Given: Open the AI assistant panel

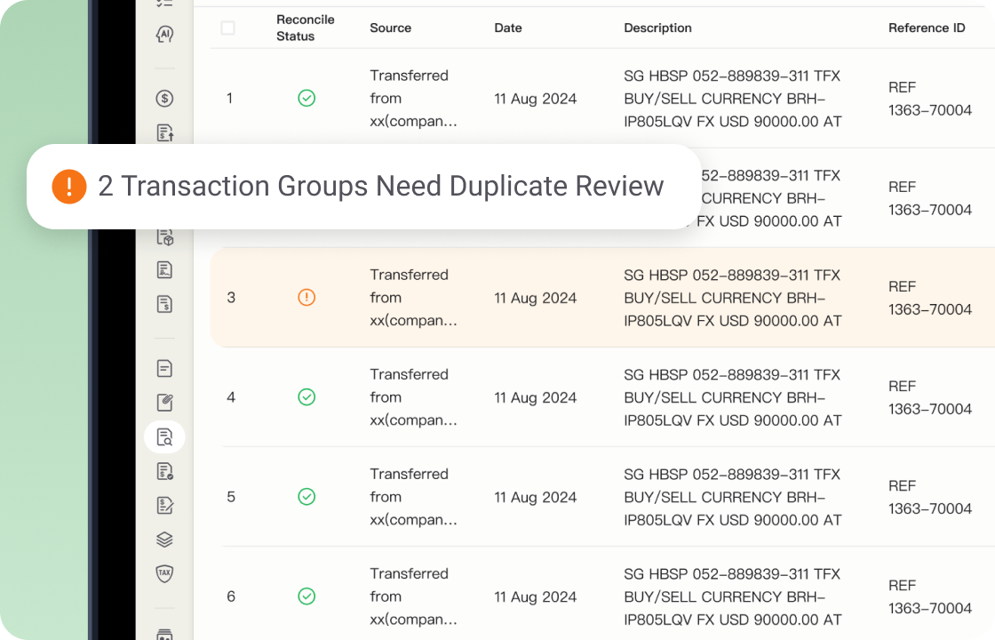Looking at the screenshot, I should (x=164, y=36).
